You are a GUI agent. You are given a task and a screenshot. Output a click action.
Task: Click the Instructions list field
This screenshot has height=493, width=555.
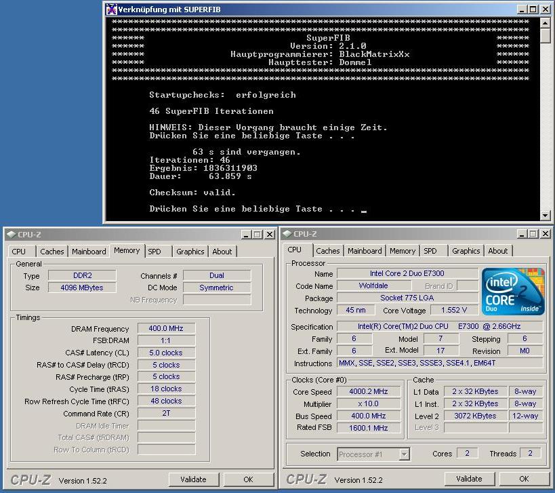(440, 363)
